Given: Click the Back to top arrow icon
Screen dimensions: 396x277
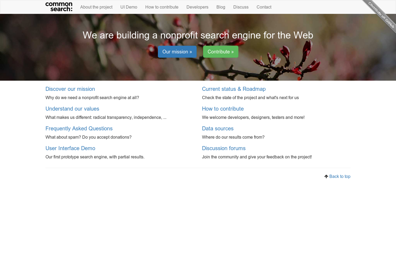Looking at the screenshot, I should 326,176.
